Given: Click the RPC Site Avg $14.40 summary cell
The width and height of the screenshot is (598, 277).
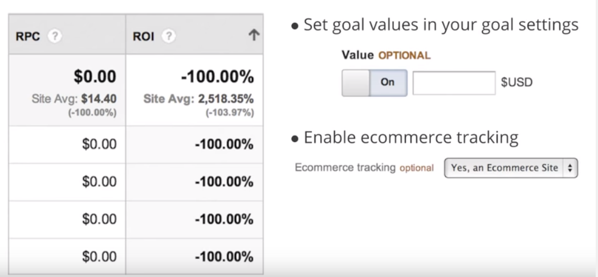Looking at the screenshot, I should pos(67,90).
